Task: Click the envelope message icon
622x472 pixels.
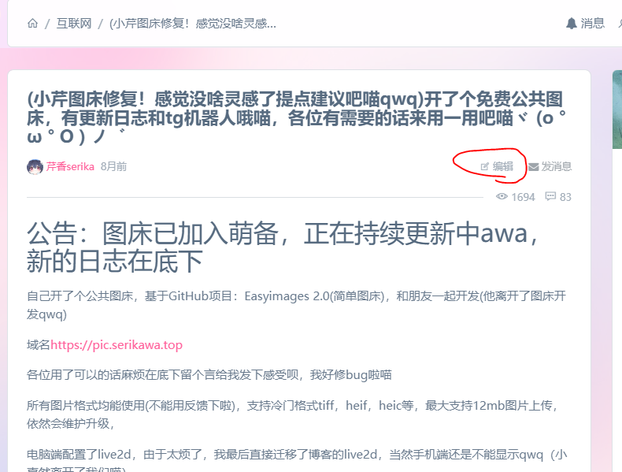Action: [x=534, y=167]
